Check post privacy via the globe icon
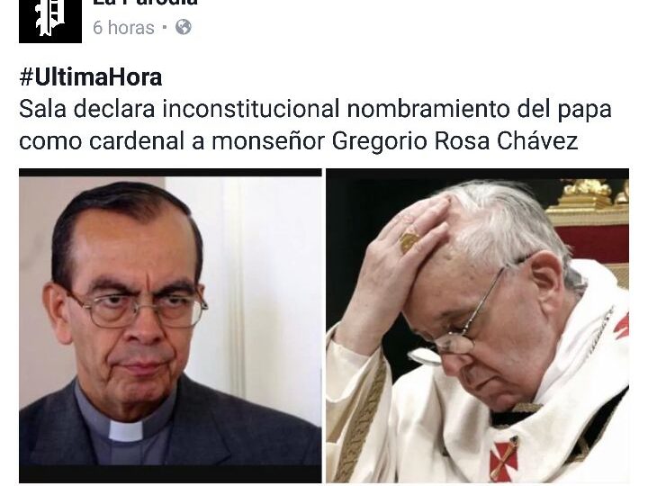Screen dimensions: 648x486 click(x=184, y=27)
